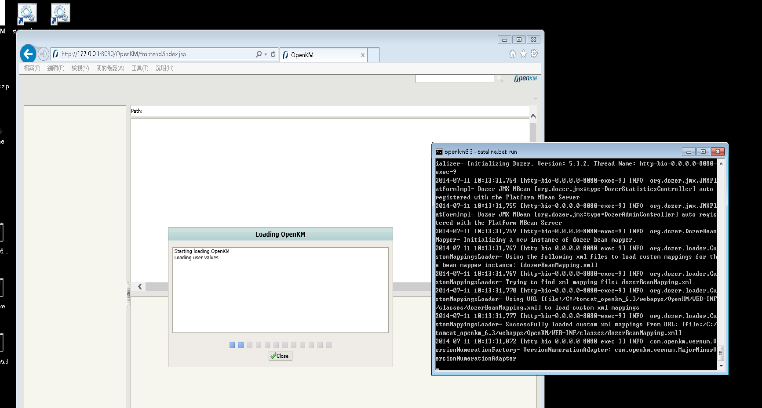Open the 工具(T) menu
This screenshot has width=762, height=408.
click(140, 68)
